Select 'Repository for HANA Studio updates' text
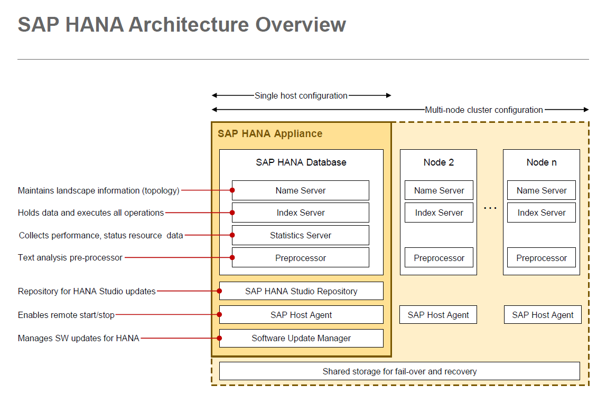This screenshot has height=405, width=597. coord(87,292)
